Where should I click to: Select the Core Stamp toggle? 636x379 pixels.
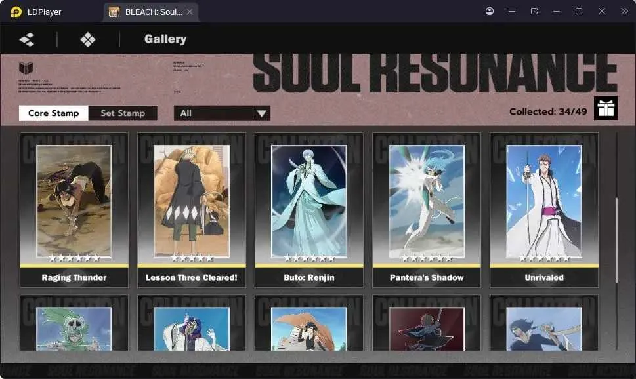coord(54,113)
